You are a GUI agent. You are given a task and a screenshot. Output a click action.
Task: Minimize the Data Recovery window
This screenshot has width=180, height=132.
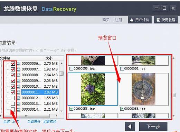pyautogui.click(x=156, y=8)
